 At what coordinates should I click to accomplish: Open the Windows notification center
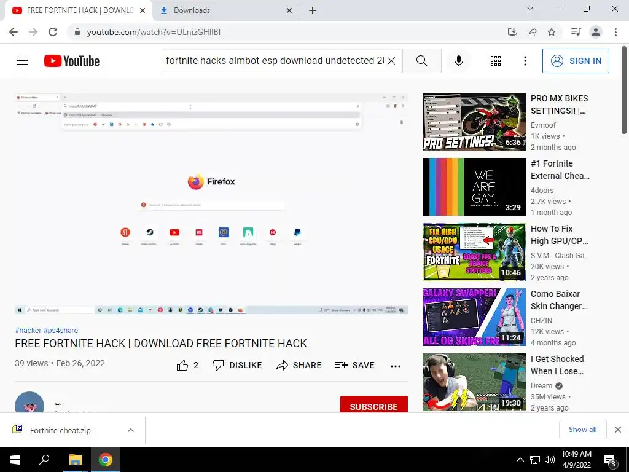coord(609,460)
